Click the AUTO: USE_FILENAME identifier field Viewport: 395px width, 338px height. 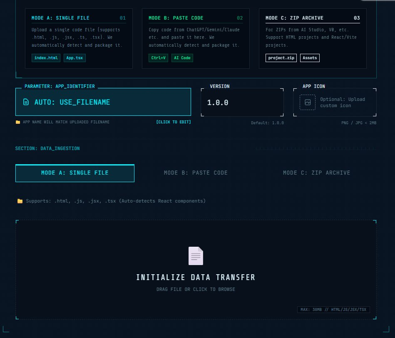click(103, 102)
